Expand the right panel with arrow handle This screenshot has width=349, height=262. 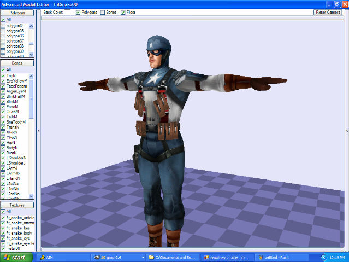[347, 131]
